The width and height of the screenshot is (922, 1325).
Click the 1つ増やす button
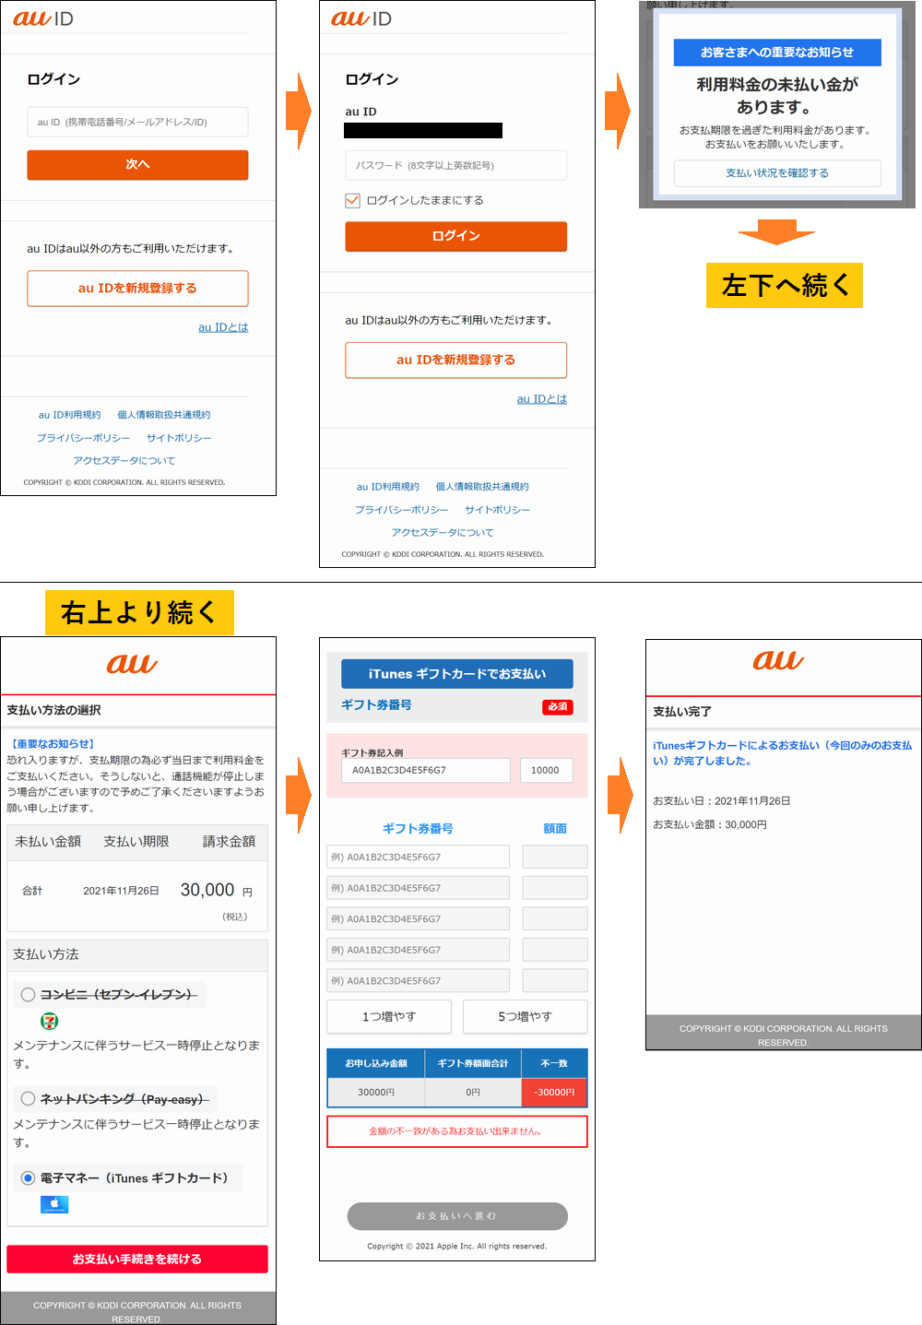point(389,1016)
